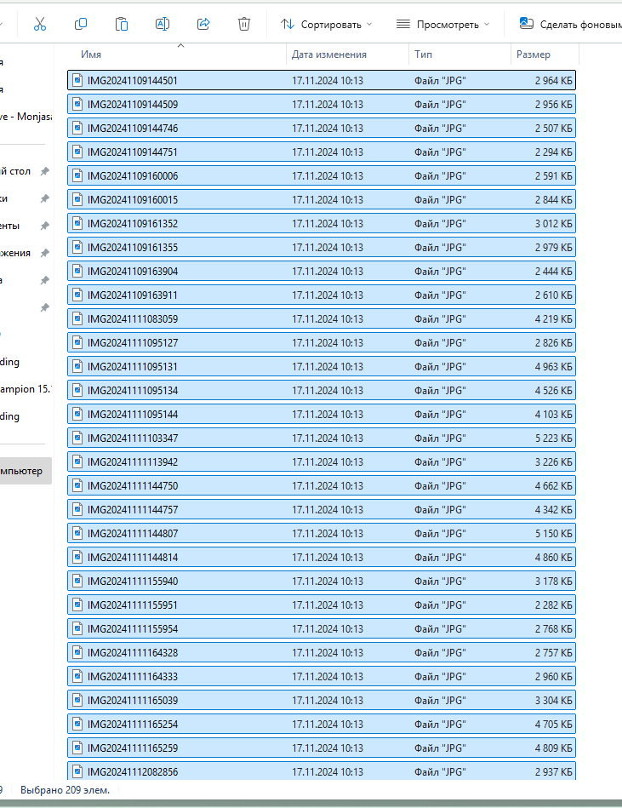Click file icon of IMG20241109160006
Screen dimensions: 622x808
(x=77, y=175)
